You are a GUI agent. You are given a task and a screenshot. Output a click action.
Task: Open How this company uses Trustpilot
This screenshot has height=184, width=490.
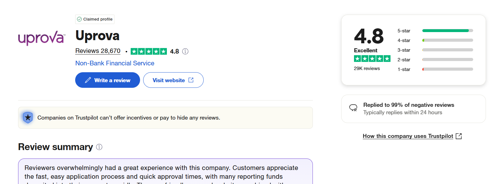pos(408,136)
